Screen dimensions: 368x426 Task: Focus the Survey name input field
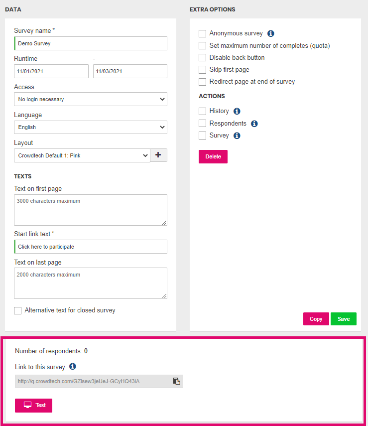tap(91, 43)
